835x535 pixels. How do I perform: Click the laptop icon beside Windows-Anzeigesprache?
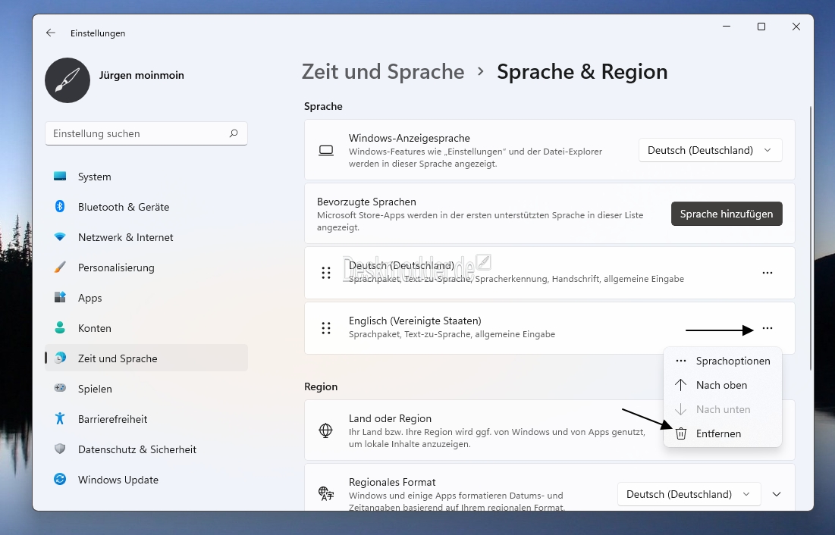coord(326,151)
